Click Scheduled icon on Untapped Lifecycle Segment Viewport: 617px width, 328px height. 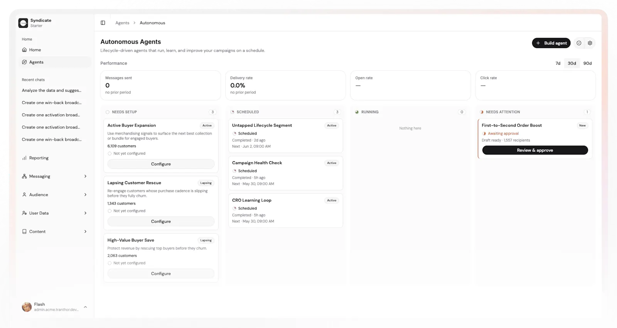pyautogui.click(x=234, y=134)
